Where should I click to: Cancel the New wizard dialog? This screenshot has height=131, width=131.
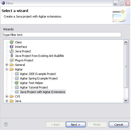(x=119, y=125)
